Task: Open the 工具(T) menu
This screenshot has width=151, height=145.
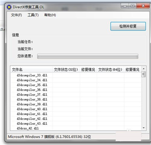Action: click(x=33, y=15)
